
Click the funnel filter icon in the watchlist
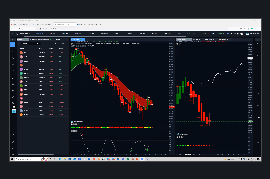19,44
